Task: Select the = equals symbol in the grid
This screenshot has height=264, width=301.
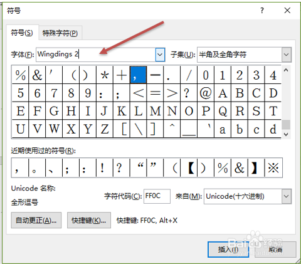Action: pos(156,93)
